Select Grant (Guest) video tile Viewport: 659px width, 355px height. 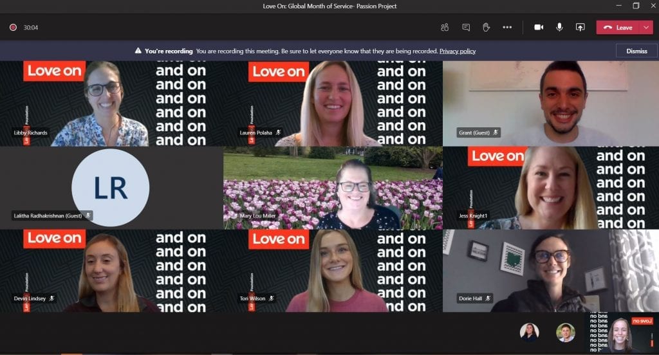pos(551,104)
